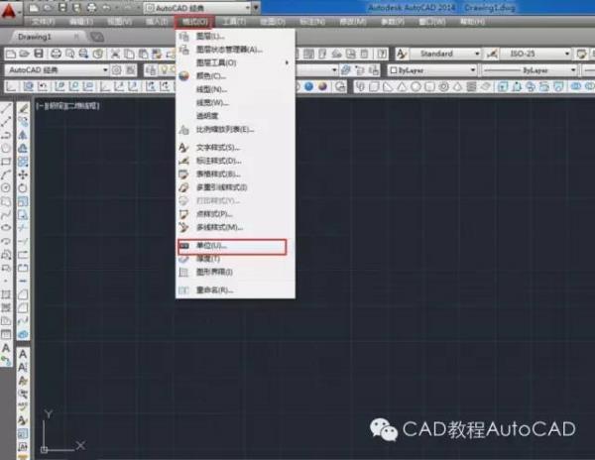The height and width of the screenshot is (460, 595).
Task: Select the Trim tool in Modify toolbar
Action: click(x=23, y=228)
